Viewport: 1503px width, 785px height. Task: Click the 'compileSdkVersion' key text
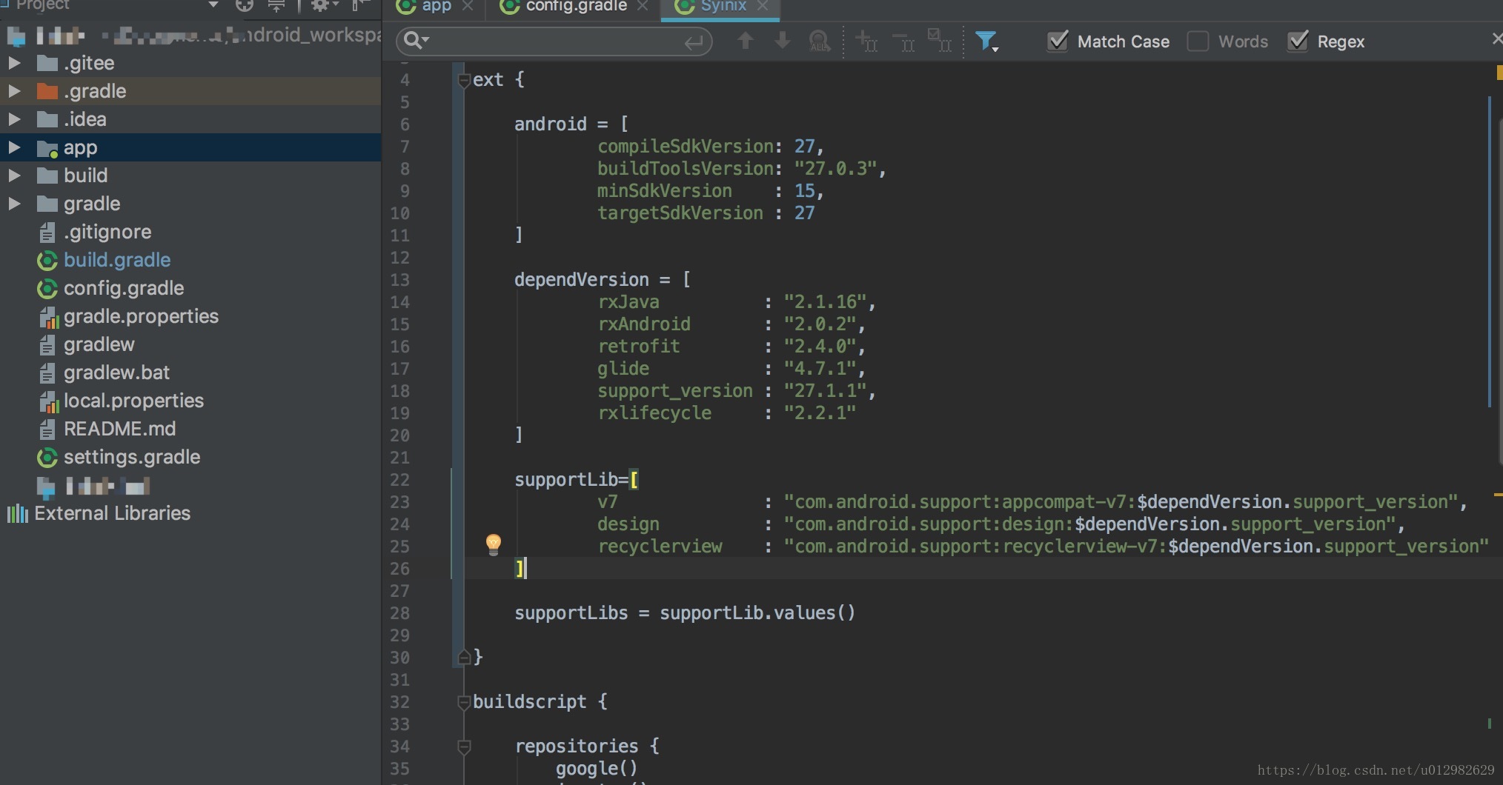click(x=686, y=147)
